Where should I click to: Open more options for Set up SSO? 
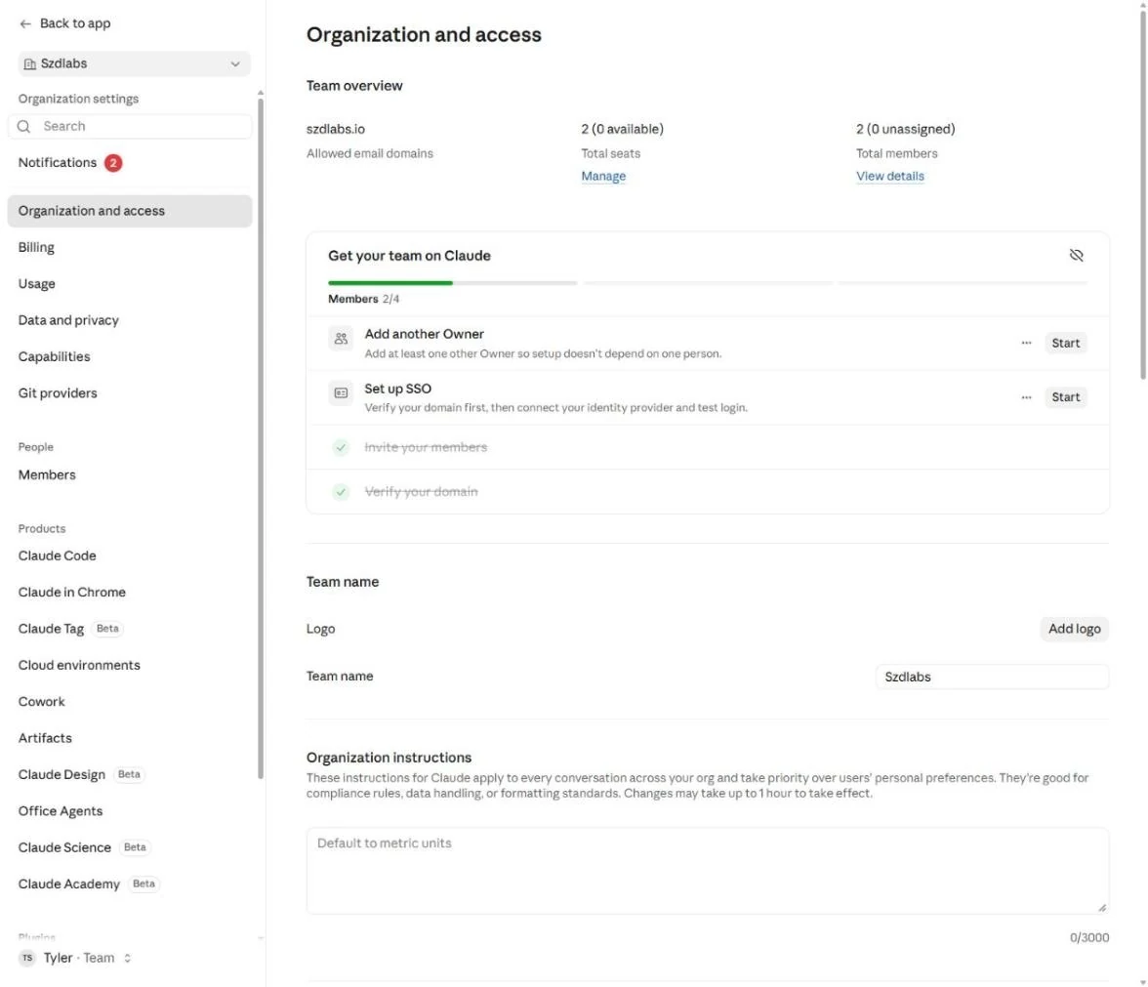(1026, 396)
